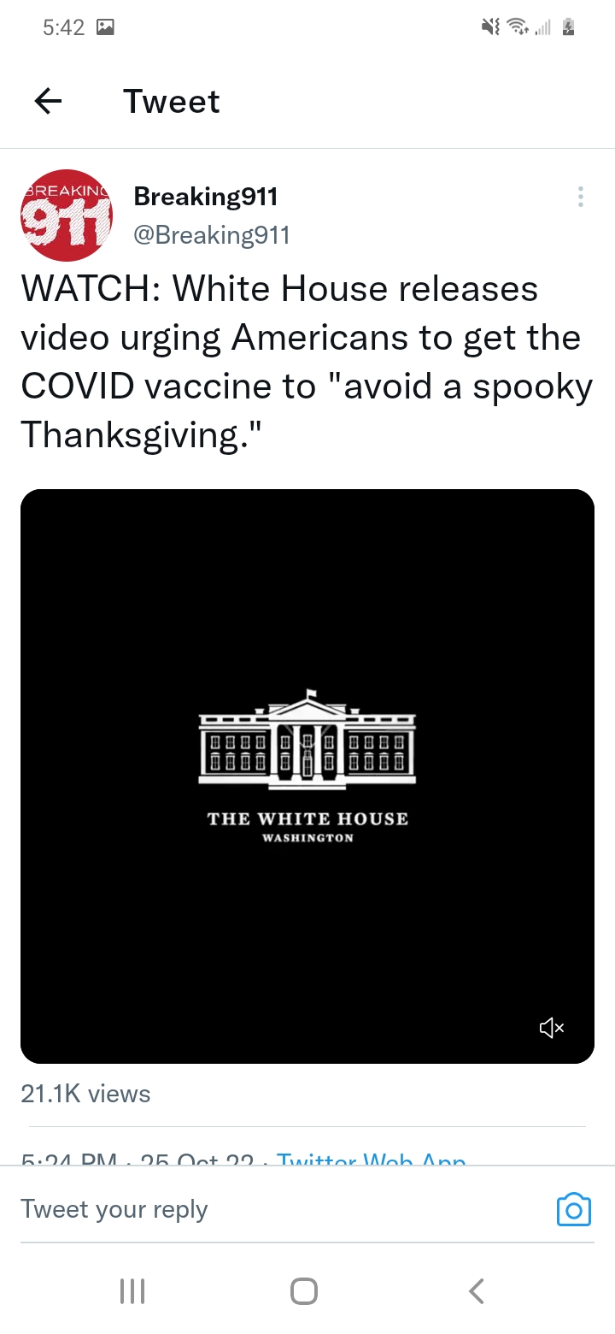This screenshot has width=615, height=1334.
Task: Tap the battery status icon
Action: click(568, 27)
